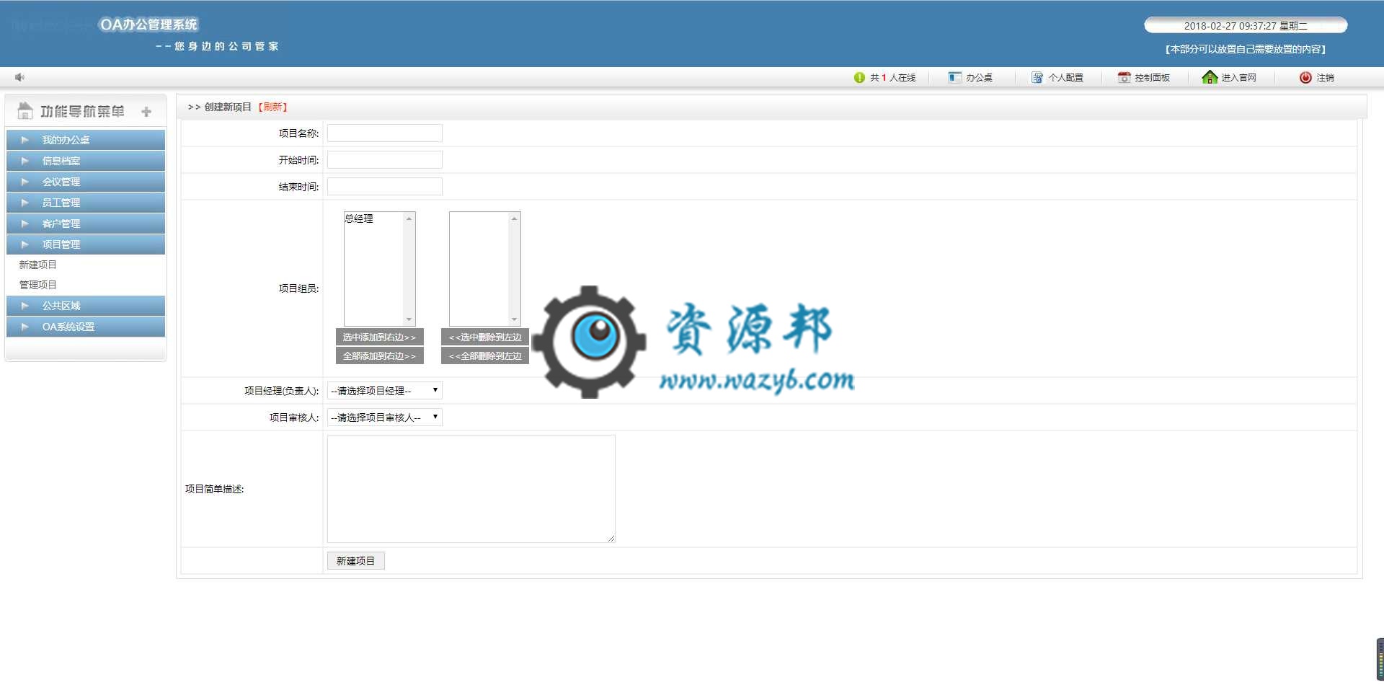This screenshot has height=685, width=1384.
Task: Click the date-time display 2018-02-27
Action: point(1246,25)
